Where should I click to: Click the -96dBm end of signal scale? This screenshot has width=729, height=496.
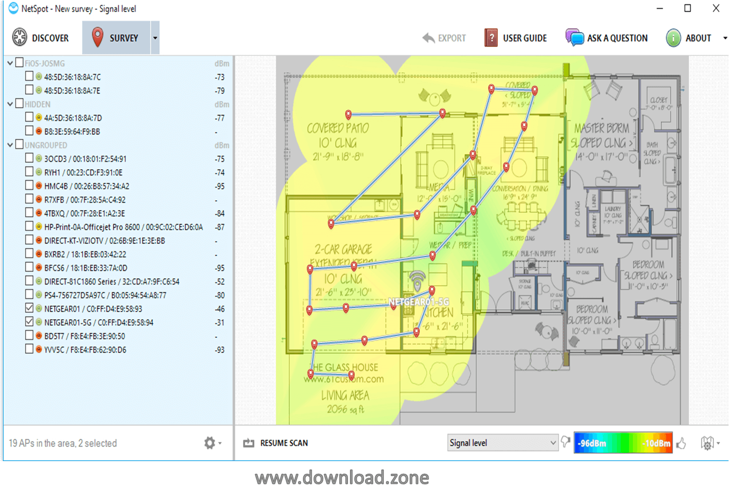coord(592,443)
